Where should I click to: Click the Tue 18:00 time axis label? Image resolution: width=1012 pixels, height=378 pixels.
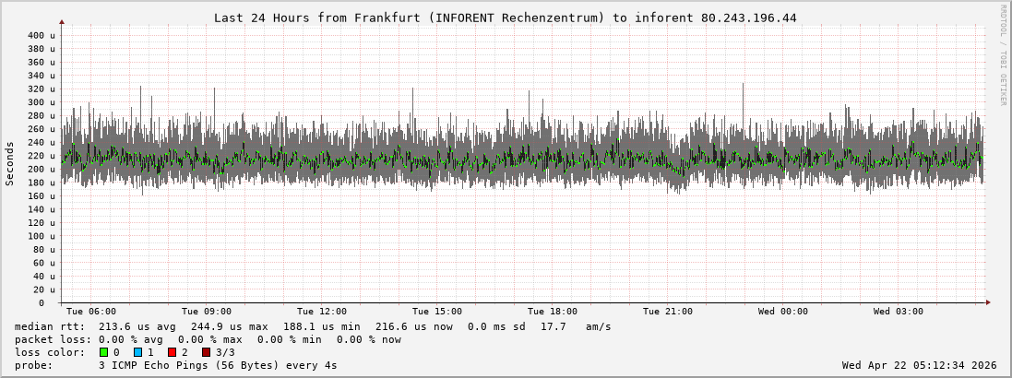[553, 312]
